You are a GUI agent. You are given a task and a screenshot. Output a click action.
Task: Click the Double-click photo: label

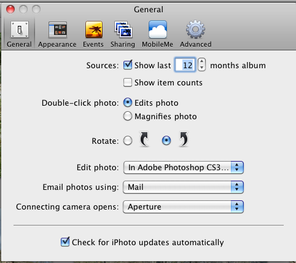[x=80, y=103]
